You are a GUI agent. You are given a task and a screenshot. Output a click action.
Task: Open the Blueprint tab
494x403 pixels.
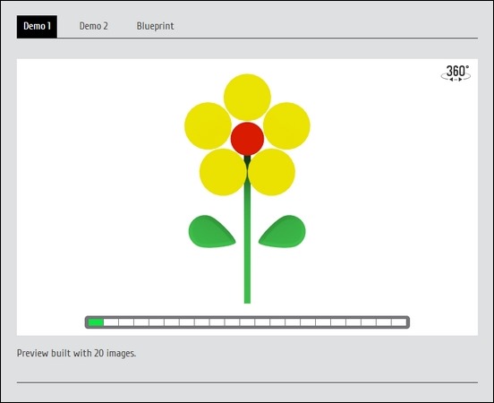coord(155,26)
